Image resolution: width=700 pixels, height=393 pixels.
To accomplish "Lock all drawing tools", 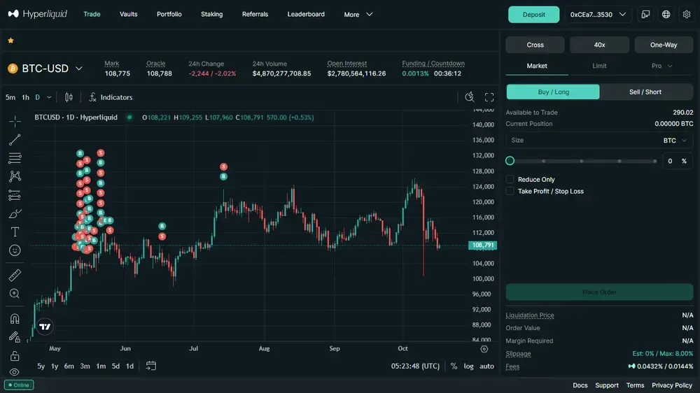I will [x=15, y=355].
